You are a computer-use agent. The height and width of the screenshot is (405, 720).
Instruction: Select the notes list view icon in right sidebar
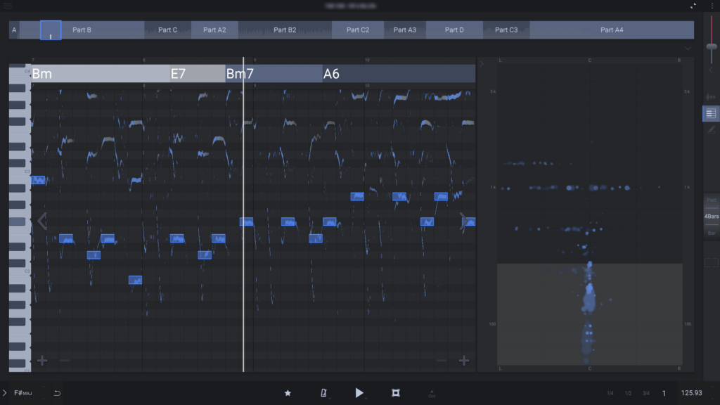[712, 113]
